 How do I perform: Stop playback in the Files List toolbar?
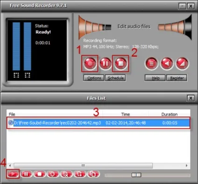pyautogui.click(x=40, y=174)
